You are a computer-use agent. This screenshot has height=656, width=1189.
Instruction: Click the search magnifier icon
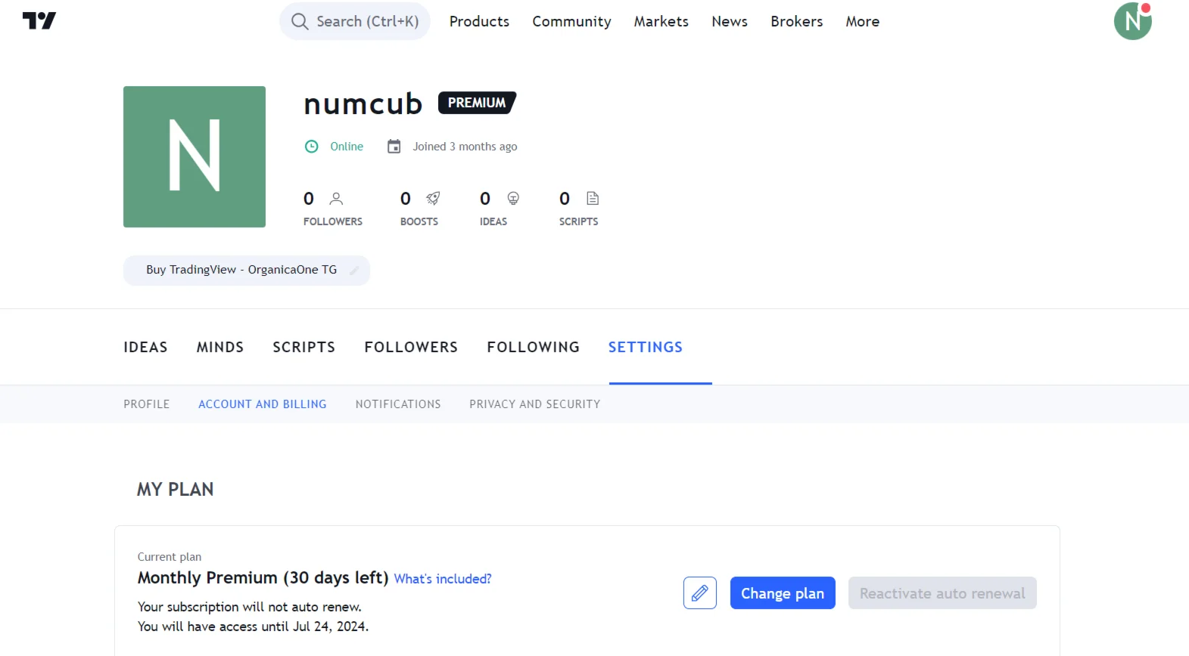[300, 21]
